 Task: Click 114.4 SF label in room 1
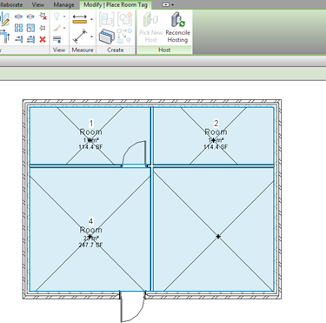[x=90, y=147]
